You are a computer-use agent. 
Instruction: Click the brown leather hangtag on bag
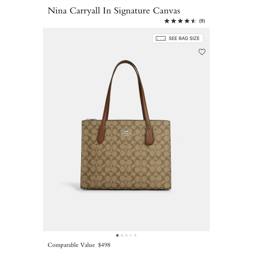150,137
